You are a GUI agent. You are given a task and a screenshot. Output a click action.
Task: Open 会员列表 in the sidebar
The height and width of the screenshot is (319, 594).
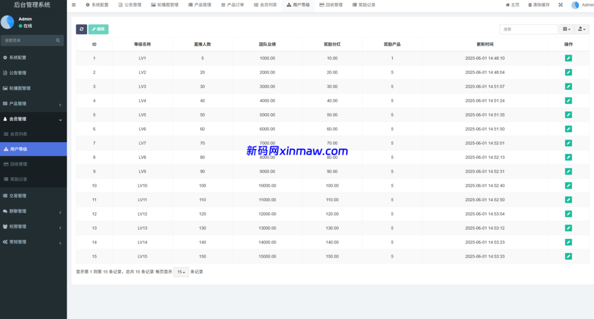(33, 134)
